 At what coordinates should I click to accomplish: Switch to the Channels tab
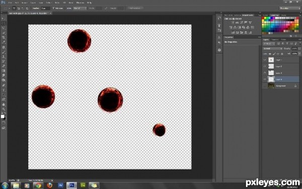coord(275,39)
